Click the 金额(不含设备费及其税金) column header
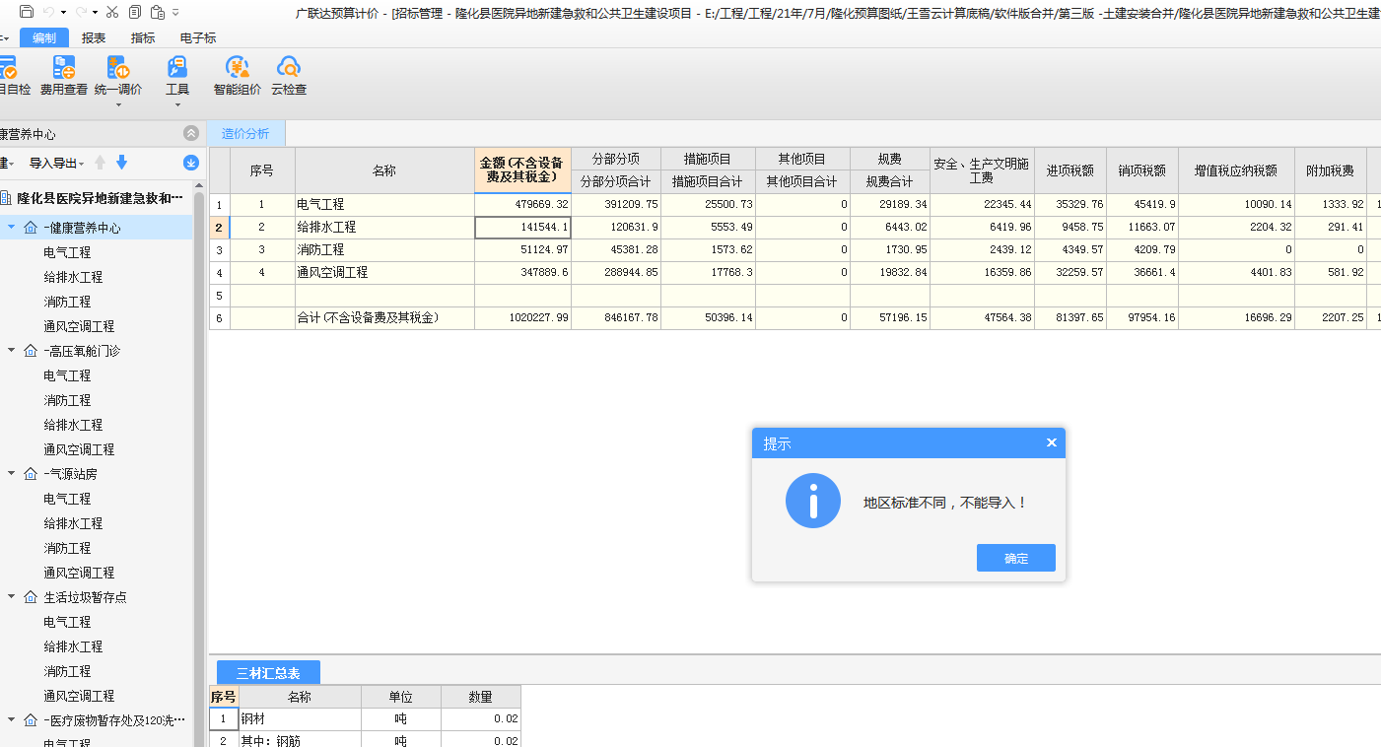This screenshot has width=1381, height=747. click(x=522, y=170)
